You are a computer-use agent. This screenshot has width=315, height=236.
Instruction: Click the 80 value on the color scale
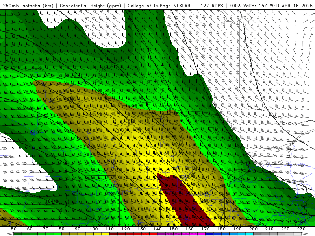point(62,229)
